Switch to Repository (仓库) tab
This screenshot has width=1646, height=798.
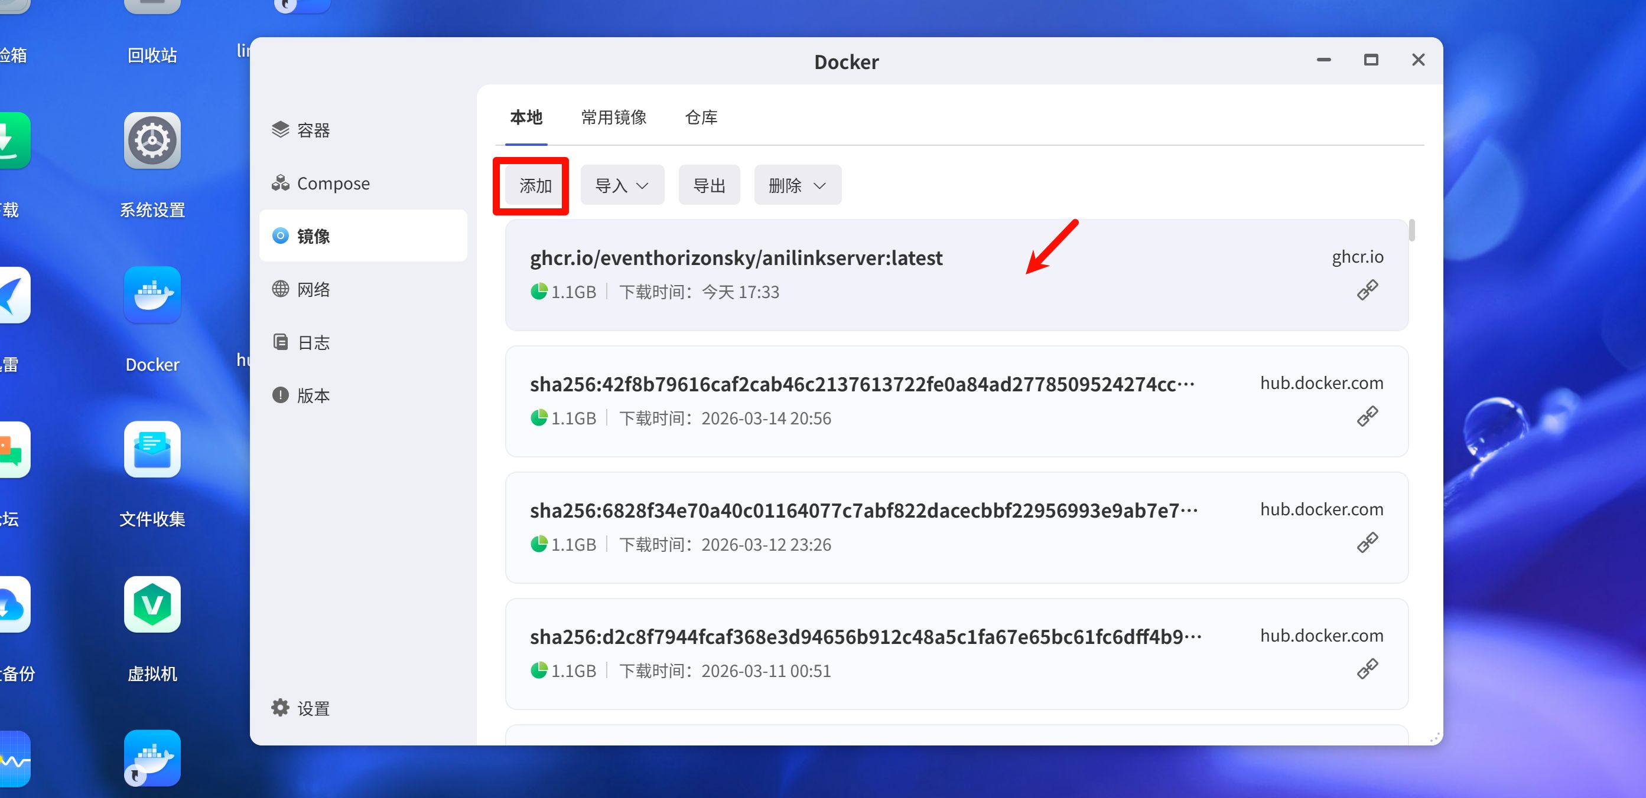pyautogui.click(x=701, y=117)
